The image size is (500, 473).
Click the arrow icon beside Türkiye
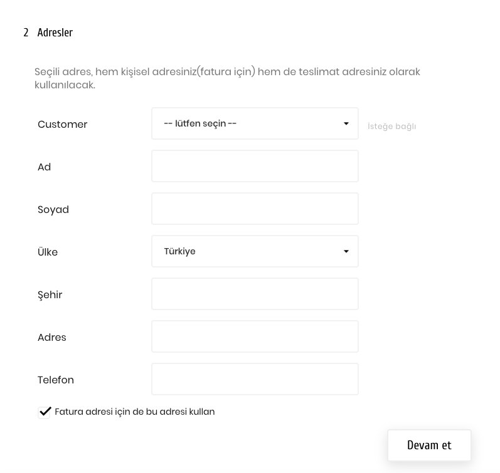point(346,251)
